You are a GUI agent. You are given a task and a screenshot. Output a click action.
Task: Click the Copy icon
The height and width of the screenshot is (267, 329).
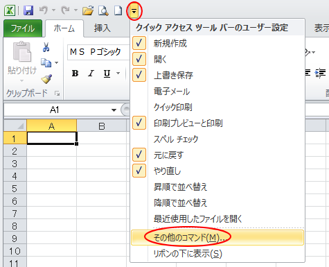pos(46,62)
